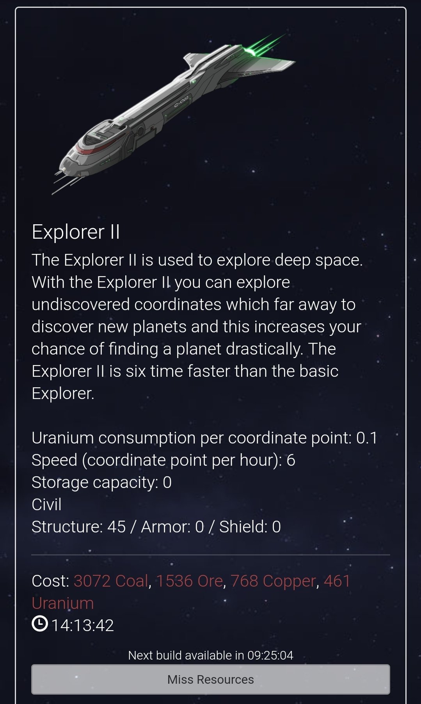
Task: Click the Storage capacity: 0 line
Action: tap(102, 482)
